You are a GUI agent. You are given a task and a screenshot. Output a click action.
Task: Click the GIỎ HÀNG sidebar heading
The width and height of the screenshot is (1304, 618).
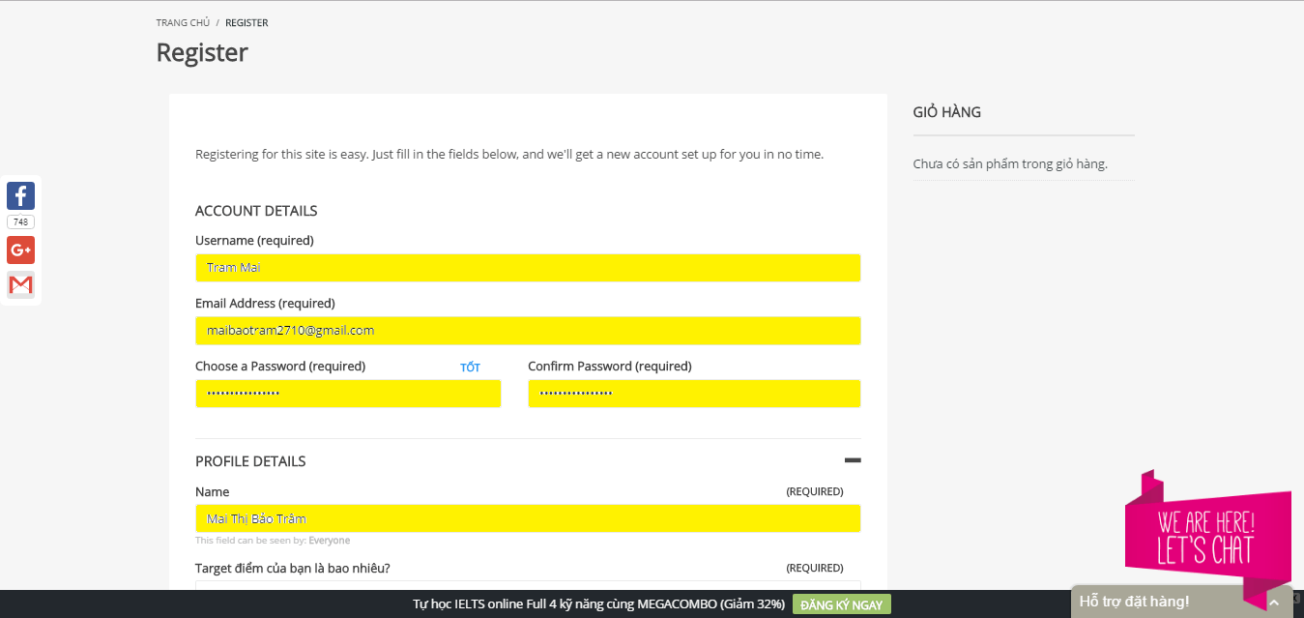point(946,112)
